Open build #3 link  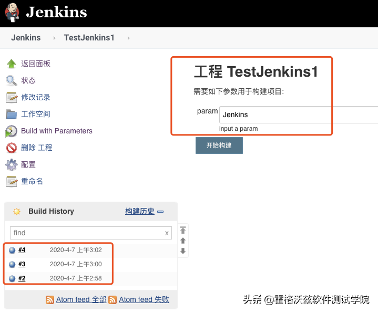pyautogui.click(x=22, y=264)
